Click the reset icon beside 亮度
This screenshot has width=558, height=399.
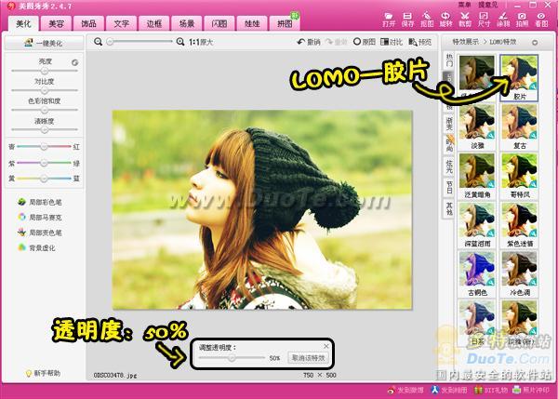tap(74, 62)
